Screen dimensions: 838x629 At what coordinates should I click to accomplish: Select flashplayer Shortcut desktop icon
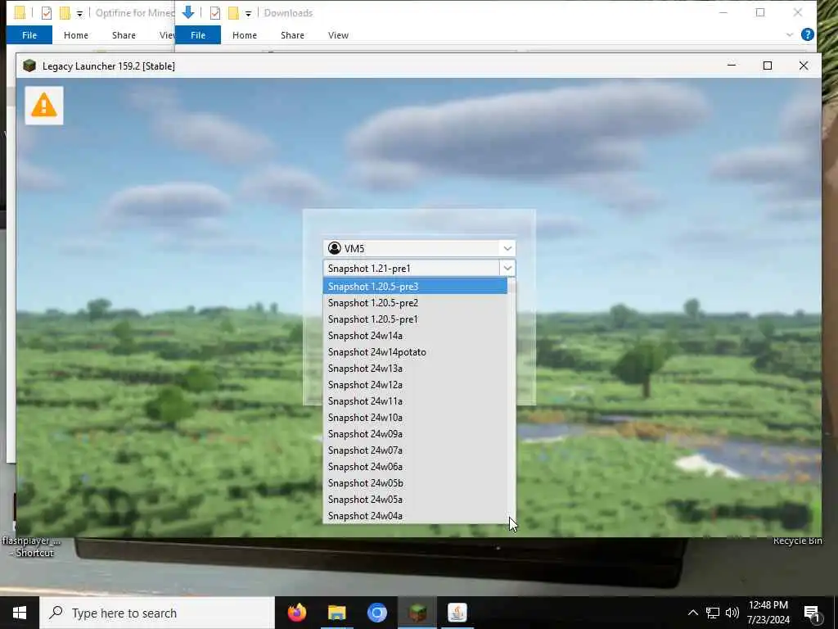31,546
